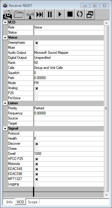The image size is (112, 208).
Task: Select Audio Output Microsoft Sound Mapper field
Action: click(x=69, y=53)
